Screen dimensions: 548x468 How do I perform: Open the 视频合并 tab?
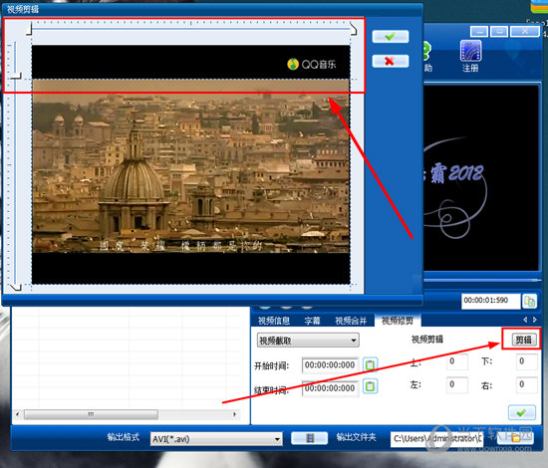click(x=351, y=321)
